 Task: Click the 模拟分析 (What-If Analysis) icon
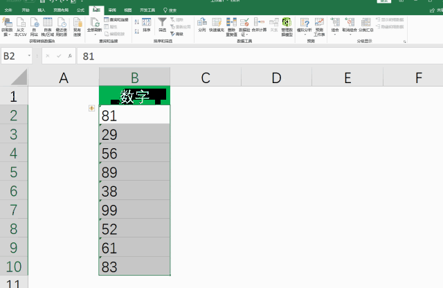[x=305, y=23]
